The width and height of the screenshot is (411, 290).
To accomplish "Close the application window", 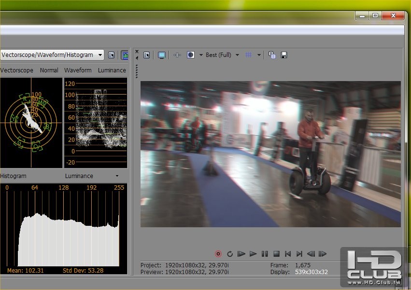I will point(393,16).
